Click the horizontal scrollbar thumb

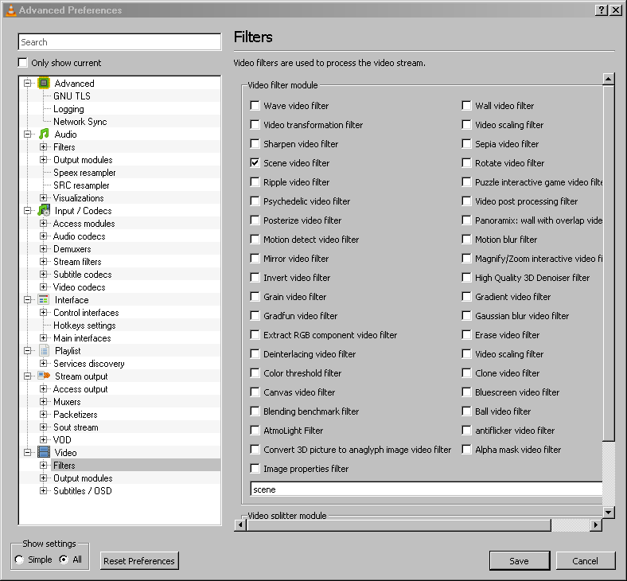(399, 524)
